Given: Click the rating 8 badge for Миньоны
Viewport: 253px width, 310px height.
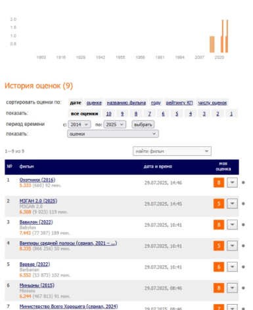Looking at the screenshot, I should point(219,288).
